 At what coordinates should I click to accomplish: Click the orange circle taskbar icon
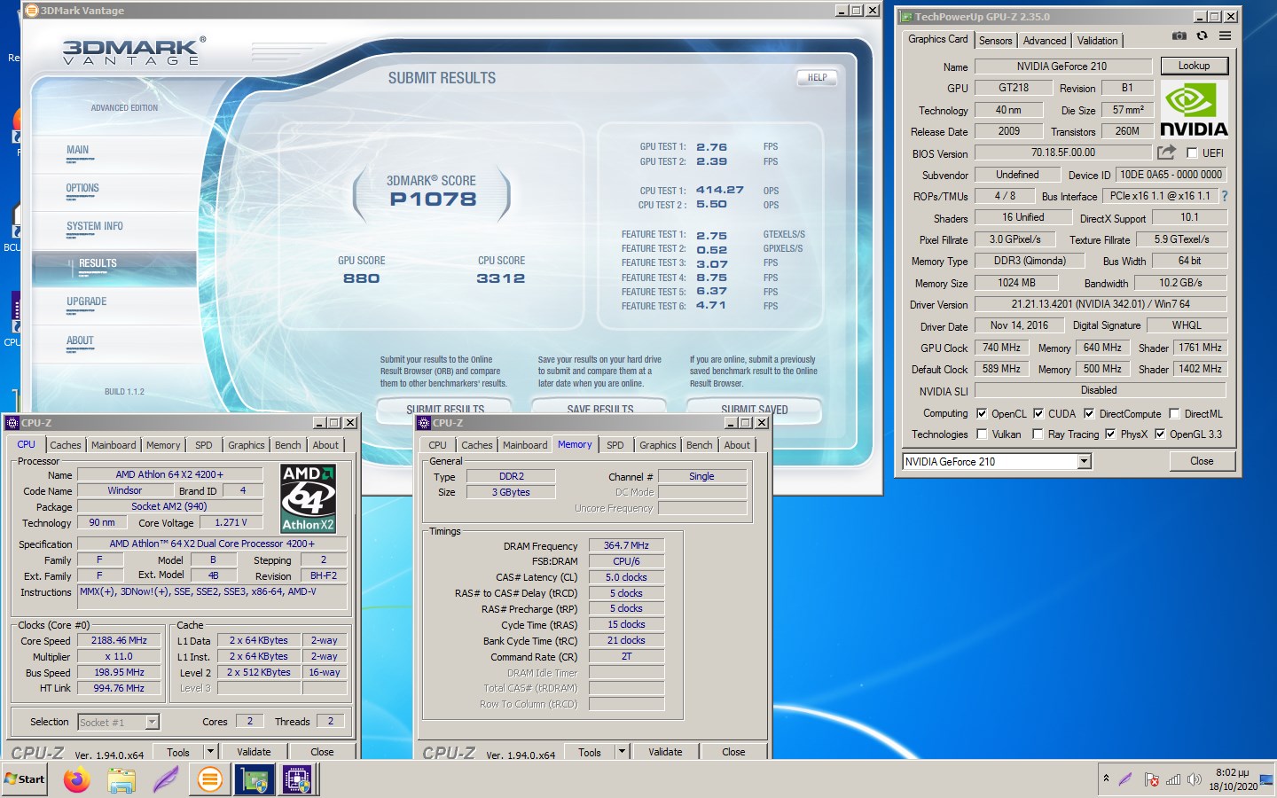210,779
